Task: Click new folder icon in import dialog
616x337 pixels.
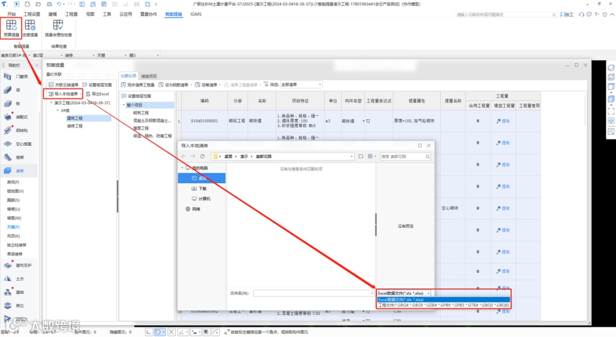Action: (361, 156)
